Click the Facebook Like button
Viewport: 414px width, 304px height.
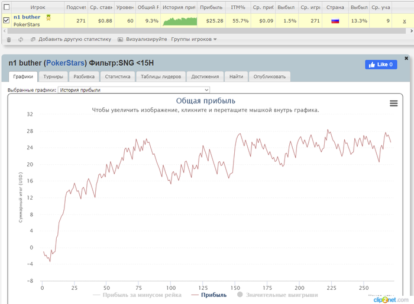(x=381, y=65)
